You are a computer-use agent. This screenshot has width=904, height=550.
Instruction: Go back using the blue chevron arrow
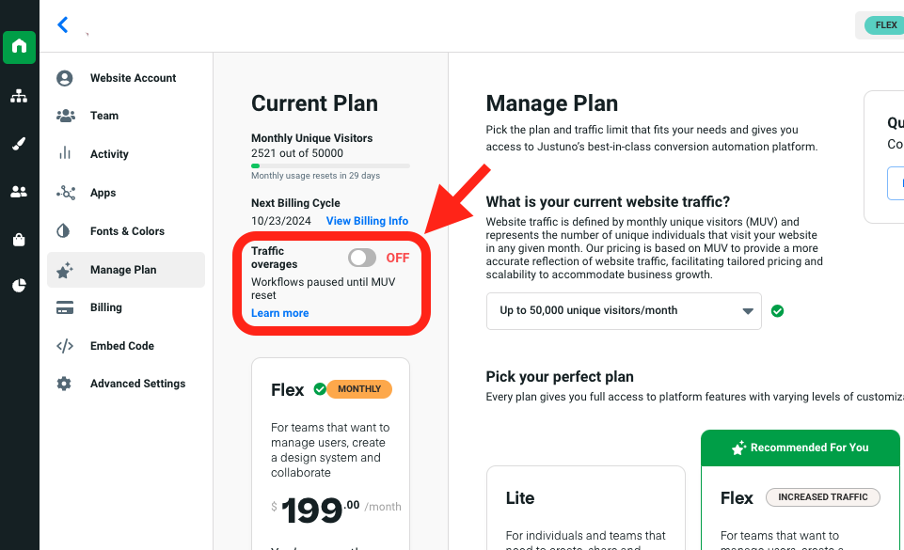coord(63,25)
